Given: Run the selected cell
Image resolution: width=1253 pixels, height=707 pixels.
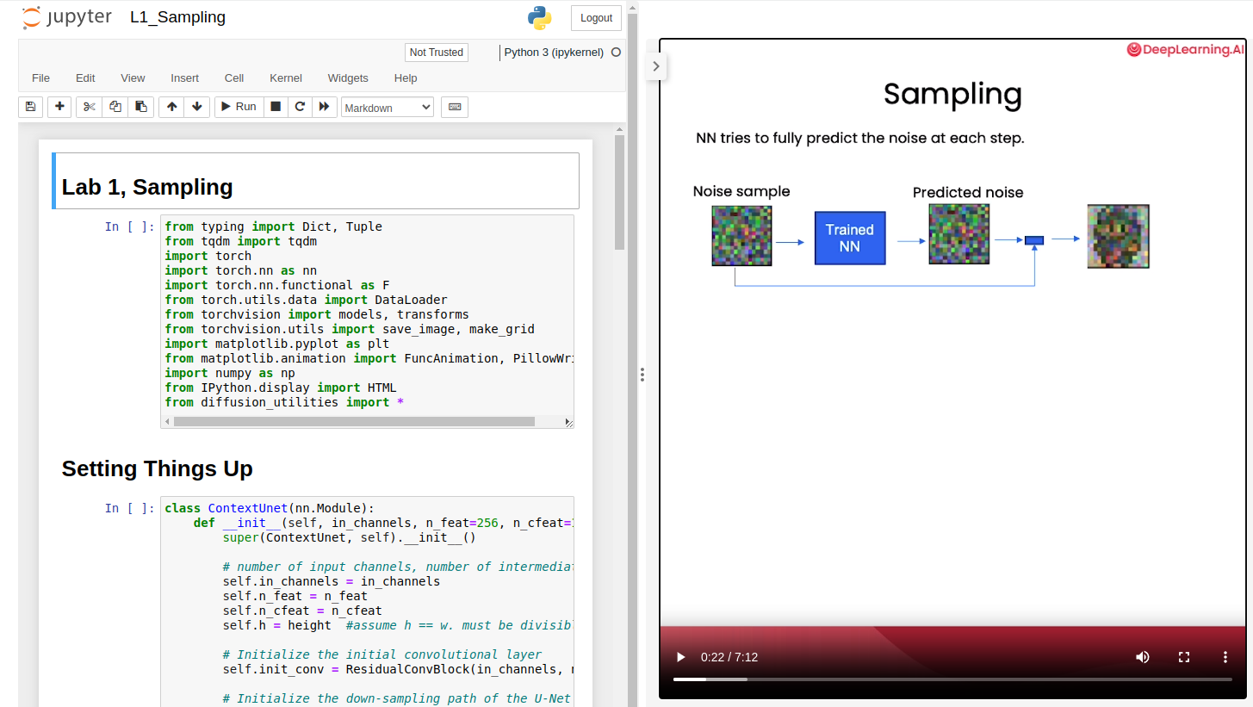Looking at the screenshot, I should (239, 107).
